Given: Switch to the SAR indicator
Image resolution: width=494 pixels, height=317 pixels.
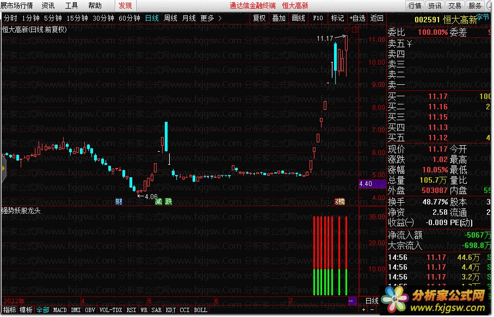Looking at the screenshot, I should (156, 310).
